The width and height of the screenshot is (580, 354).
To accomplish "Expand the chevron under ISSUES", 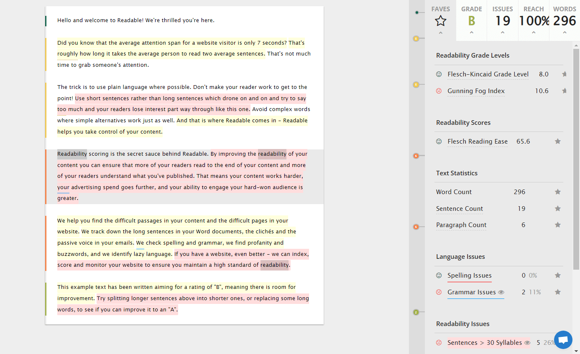I will (x=502, y=33).
